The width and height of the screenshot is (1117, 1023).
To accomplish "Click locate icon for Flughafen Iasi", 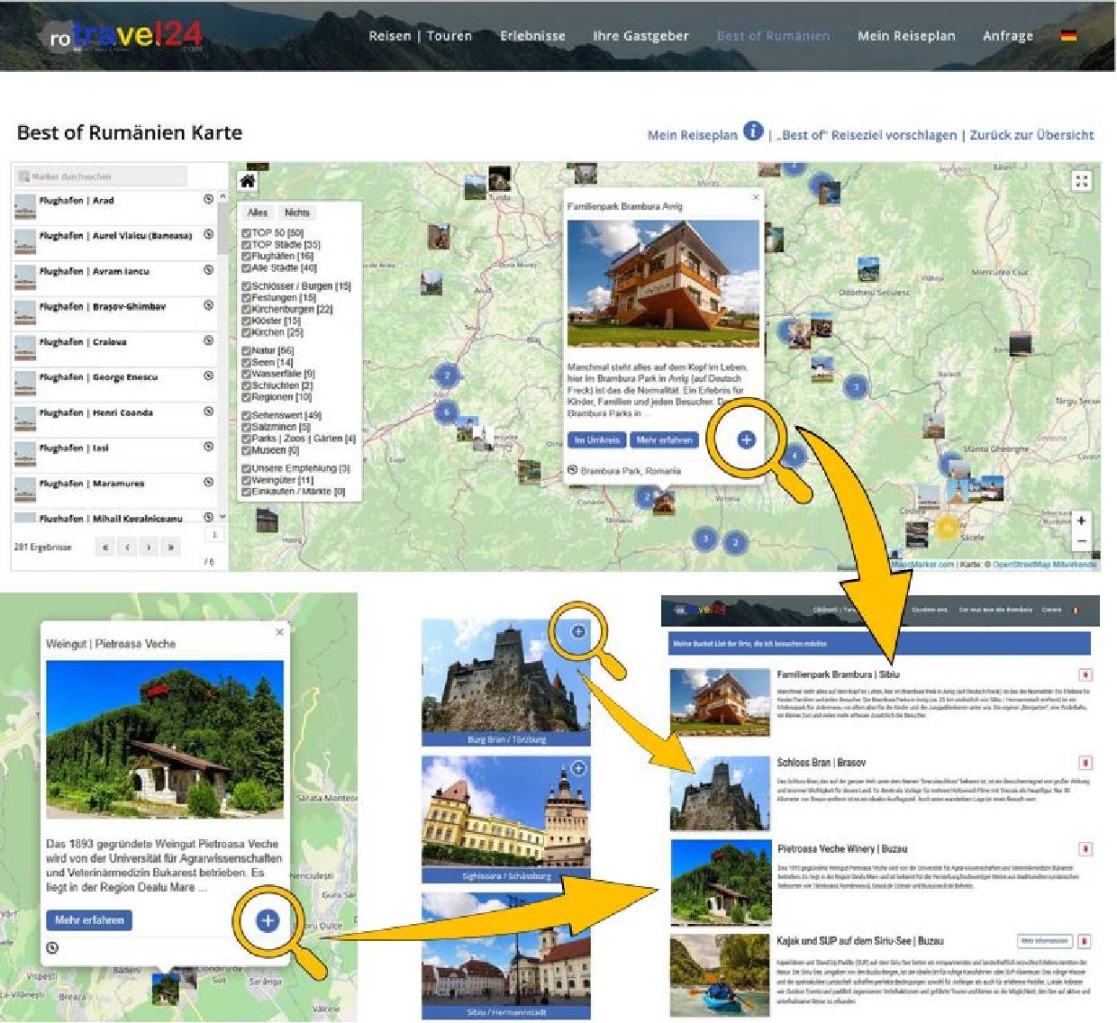I will click(209, 447).
